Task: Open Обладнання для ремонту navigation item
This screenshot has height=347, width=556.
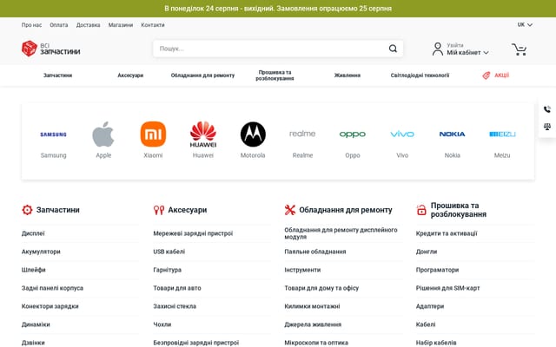Action: tap(202, 75)
